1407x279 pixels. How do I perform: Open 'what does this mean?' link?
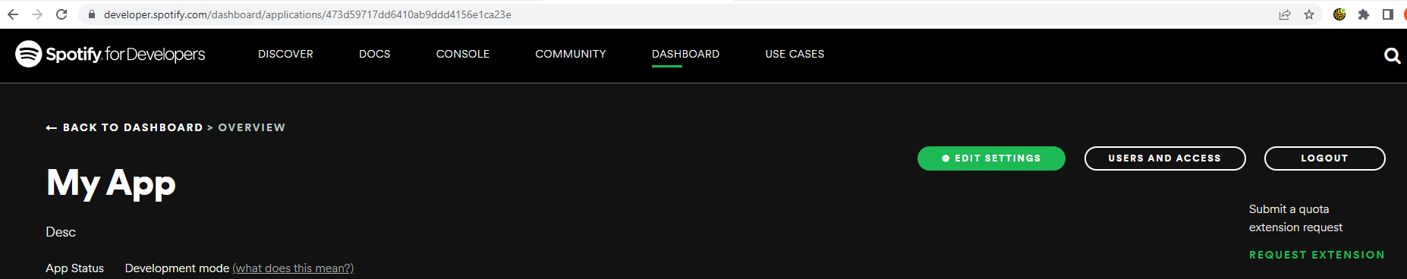[x=293, y=268]
